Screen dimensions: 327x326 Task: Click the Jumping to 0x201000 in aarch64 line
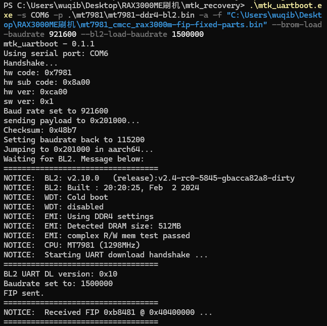tap(78, 149)
